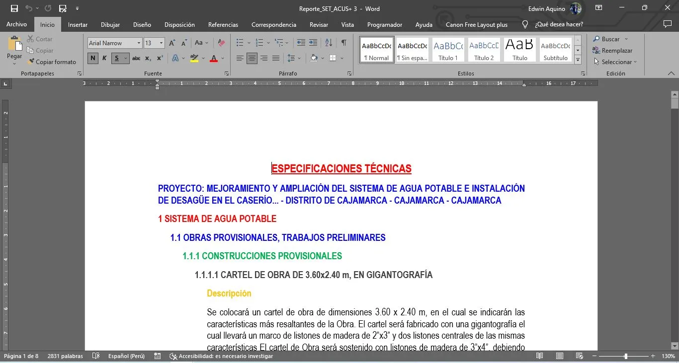679x363 pixels.
Task: Open the underline style dropdown arrow
Action: tap(126, 58)
